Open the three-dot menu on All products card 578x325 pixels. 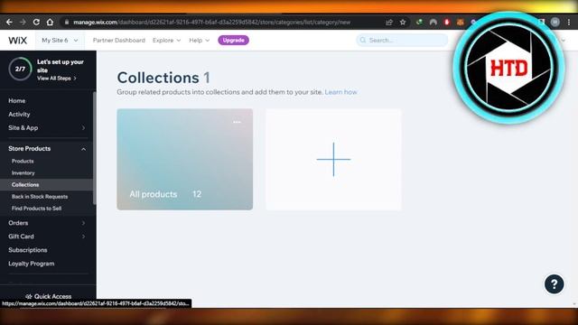coord(237,122)
